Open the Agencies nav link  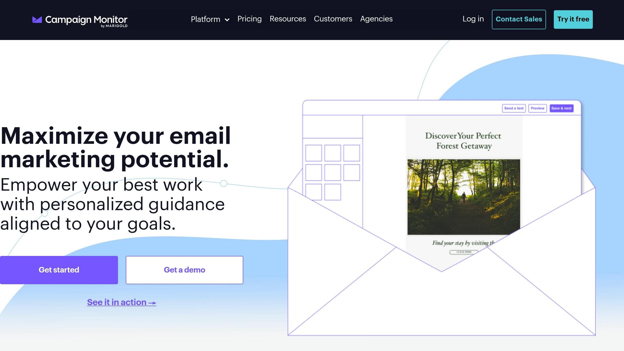[376, 19]
